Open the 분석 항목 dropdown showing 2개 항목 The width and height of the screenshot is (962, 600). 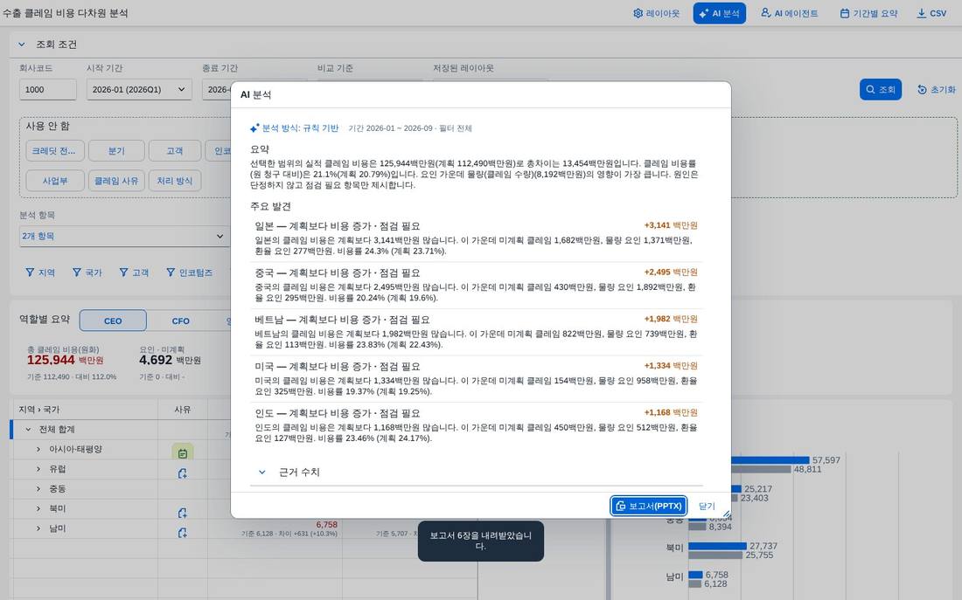tap(124, 236)
